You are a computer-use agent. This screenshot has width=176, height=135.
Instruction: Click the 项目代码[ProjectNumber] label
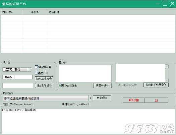coord(18,104)
